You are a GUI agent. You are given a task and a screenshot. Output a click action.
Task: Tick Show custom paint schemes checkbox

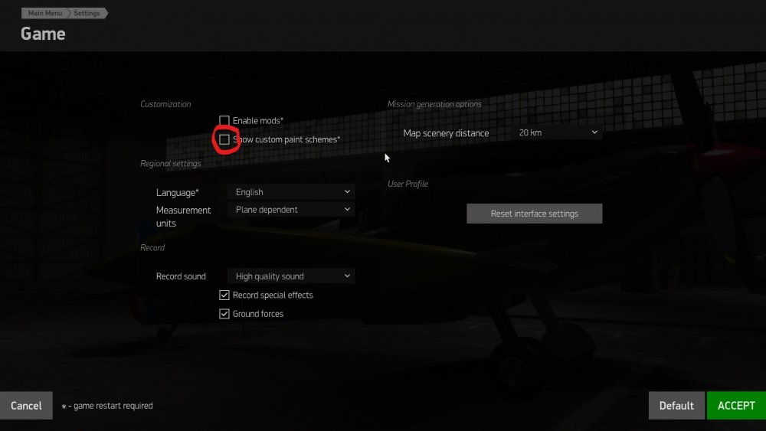(x=224, y=139)
